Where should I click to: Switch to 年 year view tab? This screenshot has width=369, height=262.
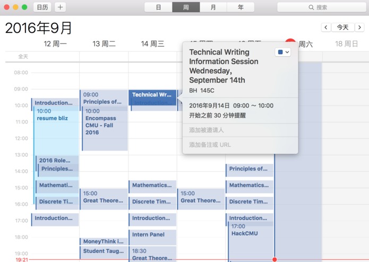241,7
